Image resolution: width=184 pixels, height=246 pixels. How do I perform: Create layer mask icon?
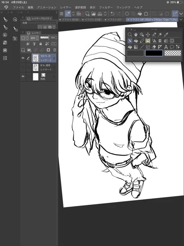pyautogui.click(x=48, y=50)
